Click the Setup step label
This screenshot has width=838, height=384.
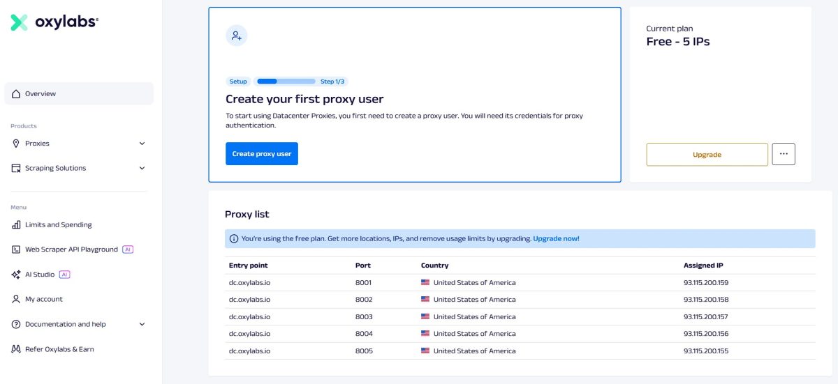238,82
